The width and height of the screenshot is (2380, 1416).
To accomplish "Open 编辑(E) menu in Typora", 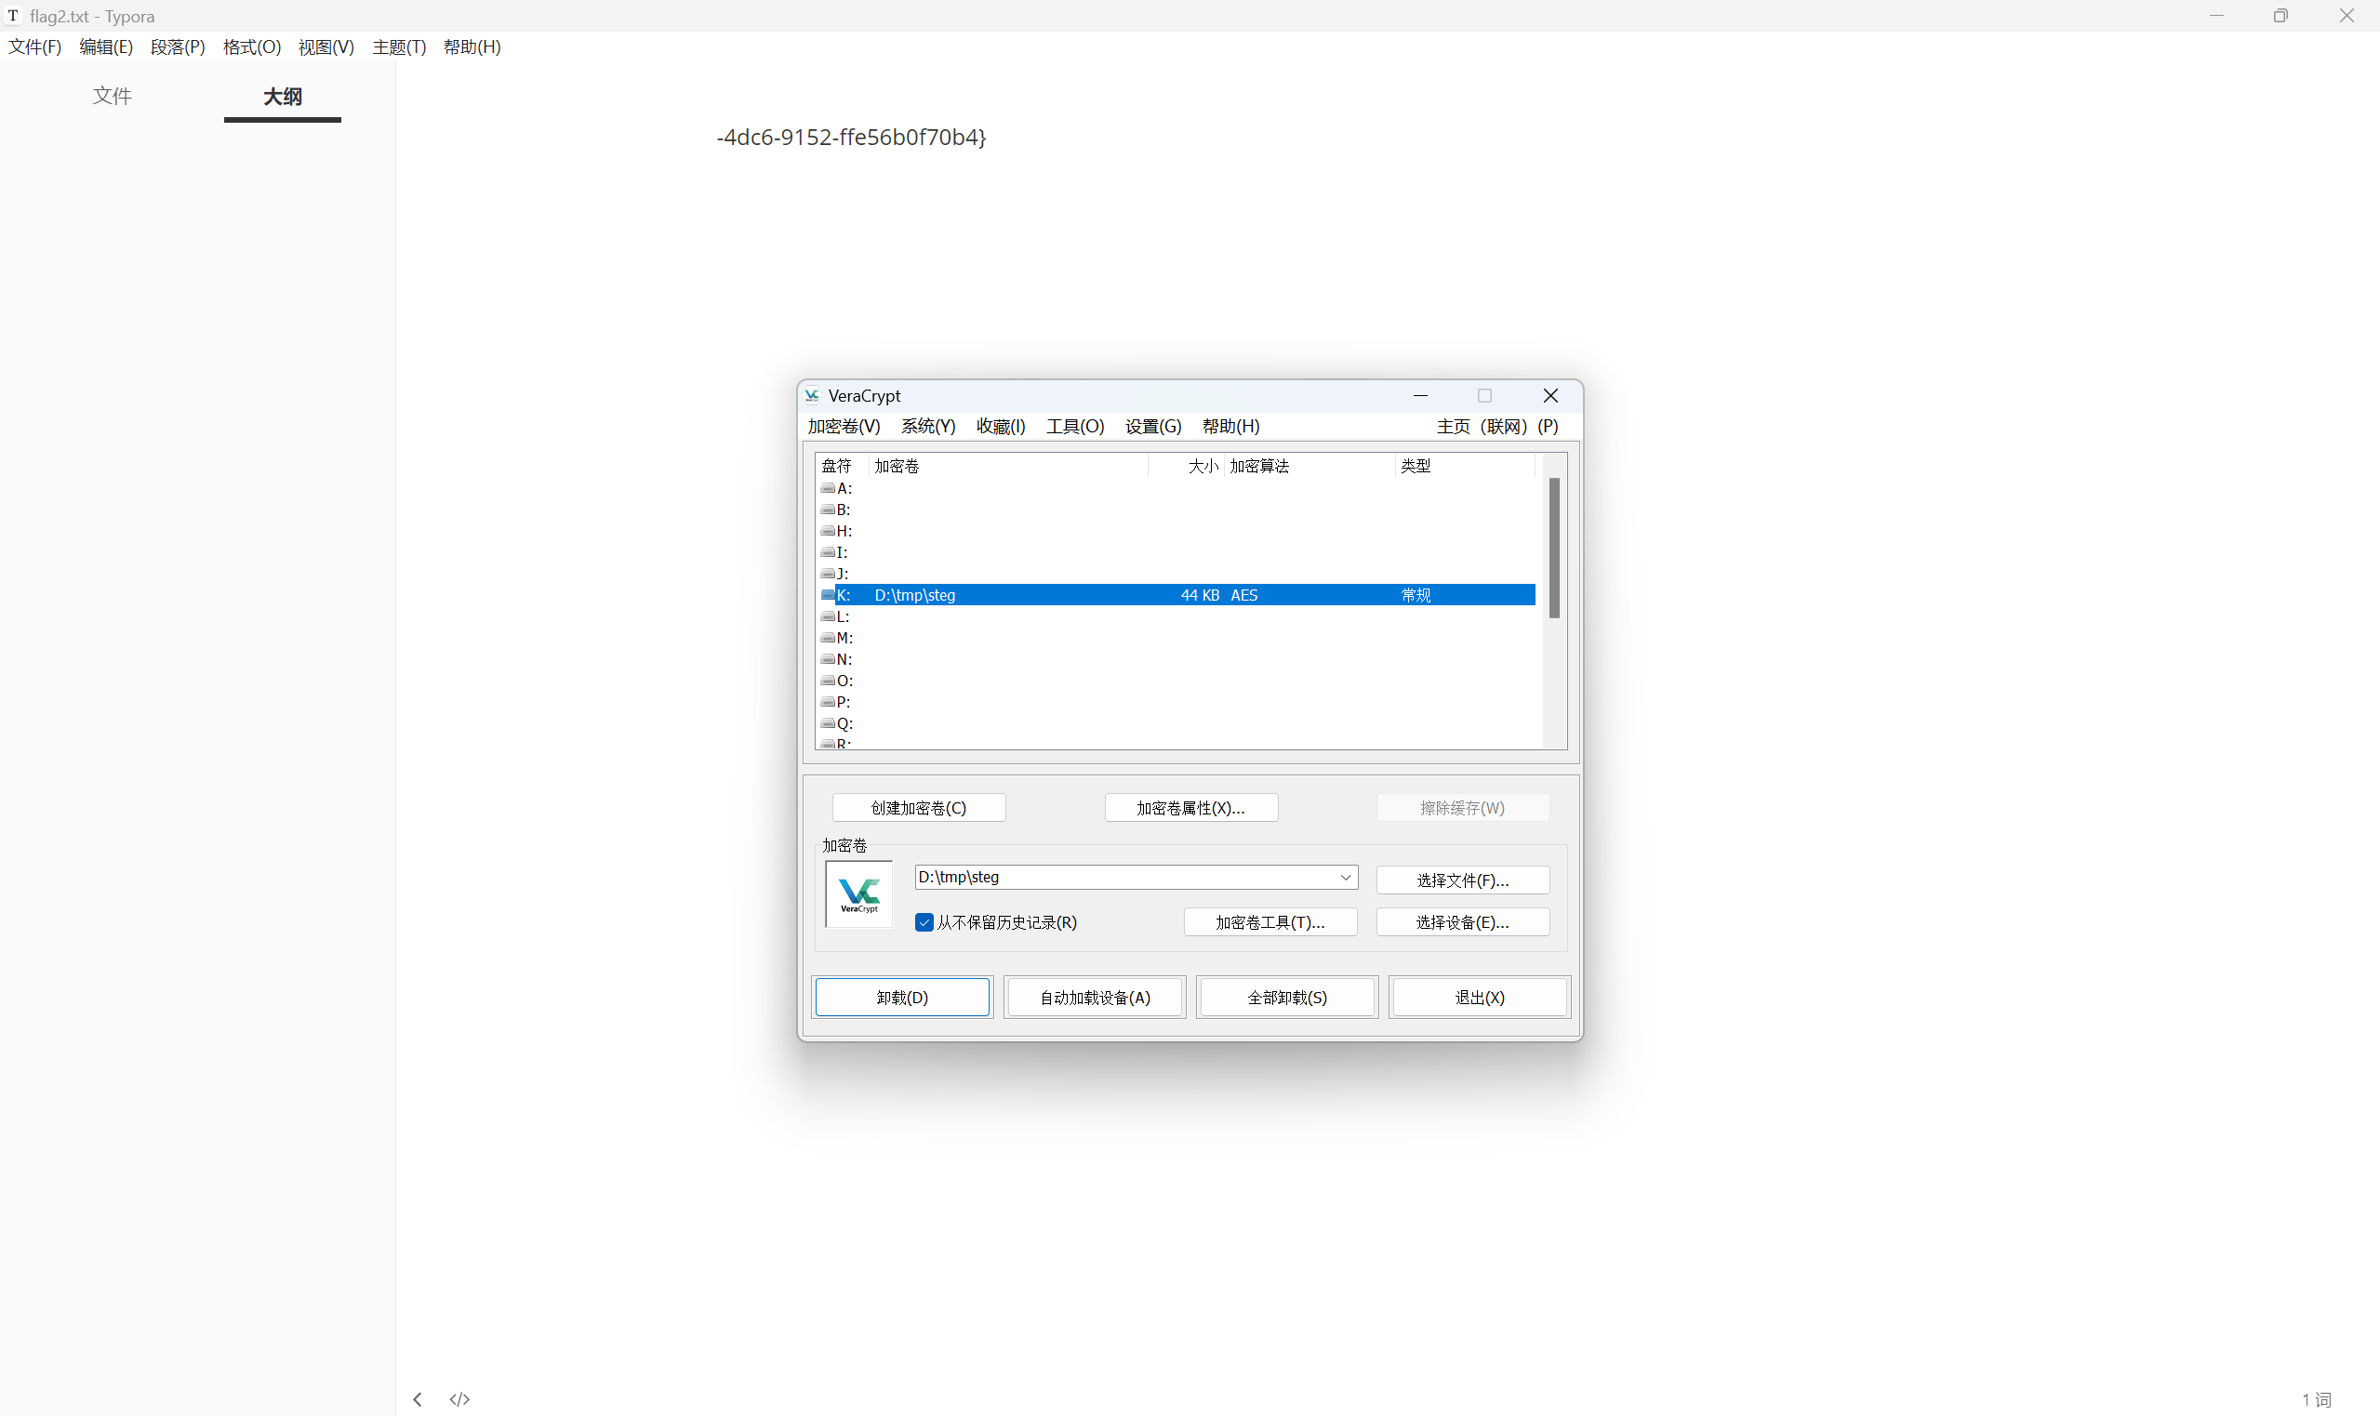I will pyautogui.click(x=106, y=46).
